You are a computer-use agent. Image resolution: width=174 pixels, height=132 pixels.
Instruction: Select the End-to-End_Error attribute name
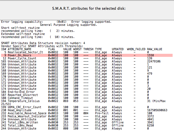pos(21,92)
